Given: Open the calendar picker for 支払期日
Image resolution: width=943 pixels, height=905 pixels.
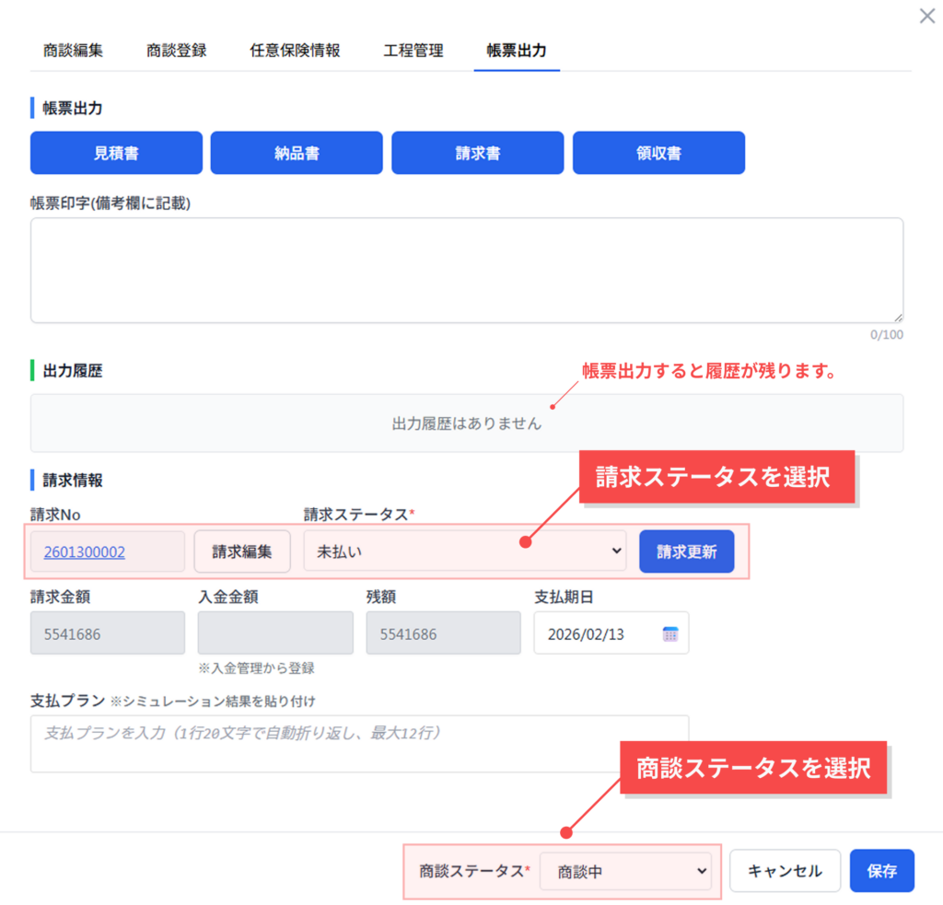Looking at the screenshot, I should [x=669, y=633].
